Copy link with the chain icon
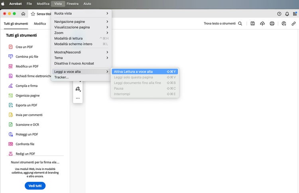Screen dimensions: 299x193 tap(294, 24)
